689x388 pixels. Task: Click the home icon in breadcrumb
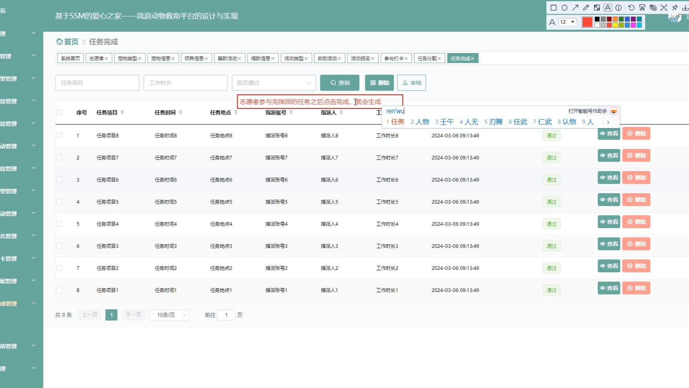59,42
